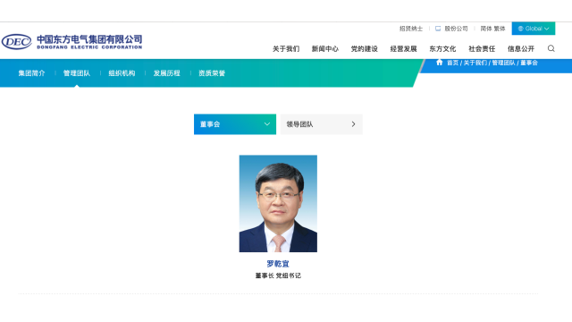Viewport: 572px width, 322px height.
Task: Click the DEC company logo
Action: (x=17, y=42)
